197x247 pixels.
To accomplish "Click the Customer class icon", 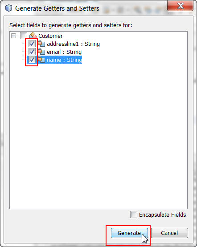I will tap(33, 36).
